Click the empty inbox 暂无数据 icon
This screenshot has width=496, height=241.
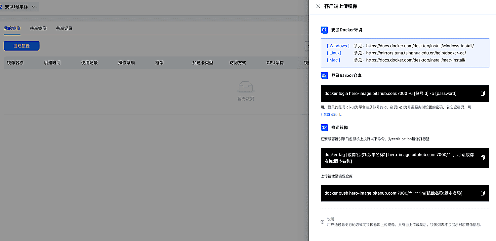coord(246,87)
